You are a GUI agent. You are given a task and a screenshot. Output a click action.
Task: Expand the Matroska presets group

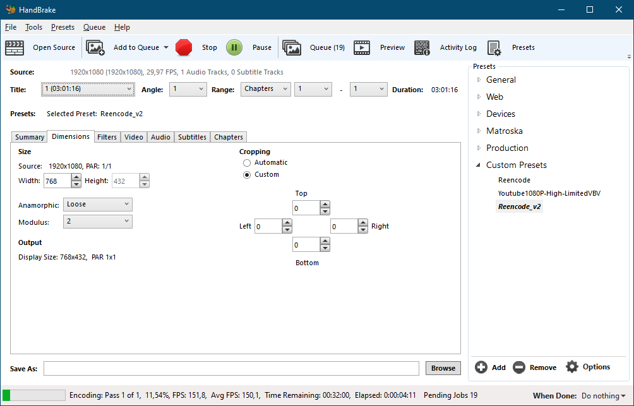point(479,131)
